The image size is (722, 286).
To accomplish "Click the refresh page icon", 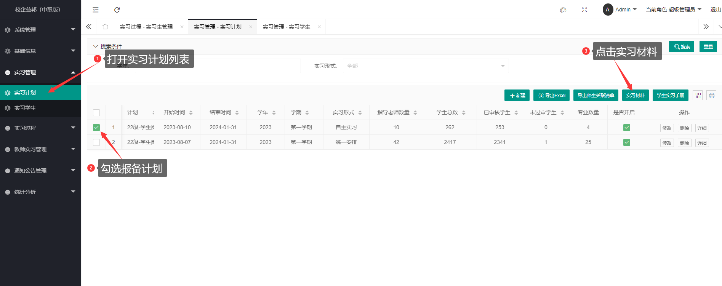I will pos(117,10).
